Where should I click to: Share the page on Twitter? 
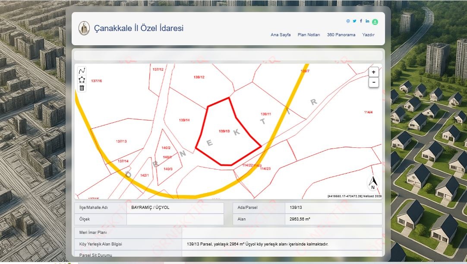point(354,21)
